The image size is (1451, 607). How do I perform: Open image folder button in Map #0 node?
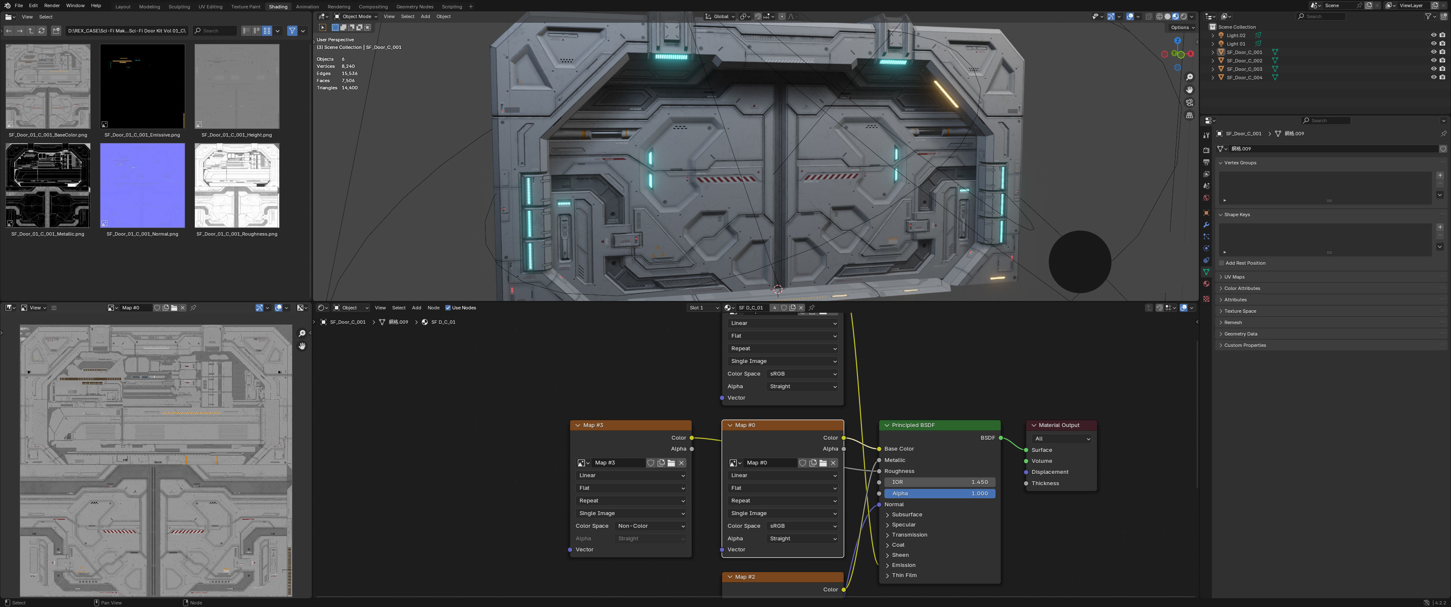tap(823, 463)
